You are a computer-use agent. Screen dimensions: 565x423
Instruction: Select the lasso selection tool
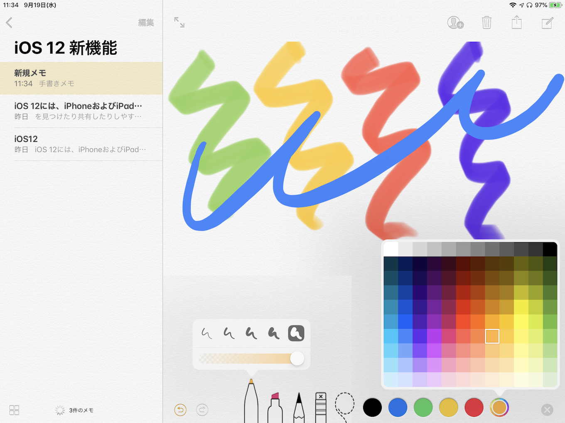tap(344, 406)
